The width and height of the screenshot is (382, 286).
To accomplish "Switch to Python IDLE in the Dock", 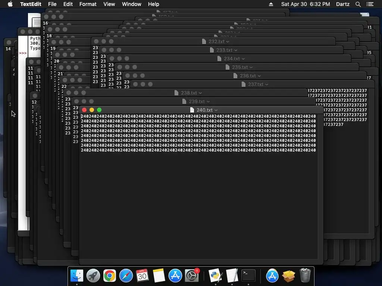I will pos(215,276).
